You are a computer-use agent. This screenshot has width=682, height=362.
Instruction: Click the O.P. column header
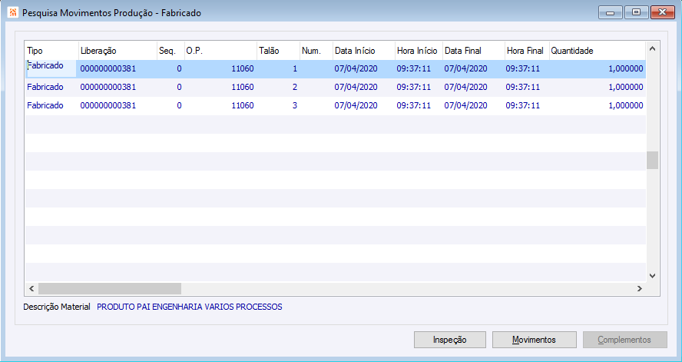tap(220, 51)
